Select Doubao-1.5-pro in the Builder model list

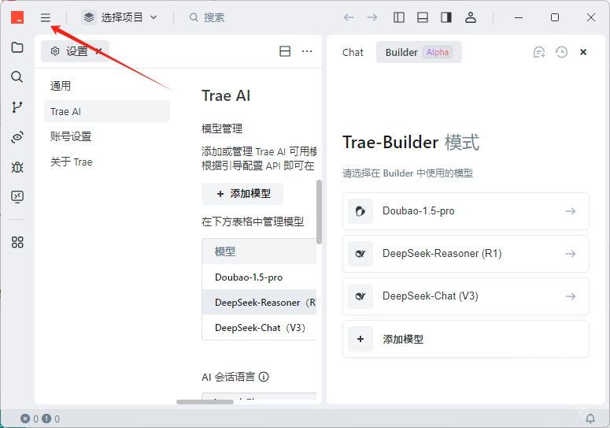click(465, 211)
